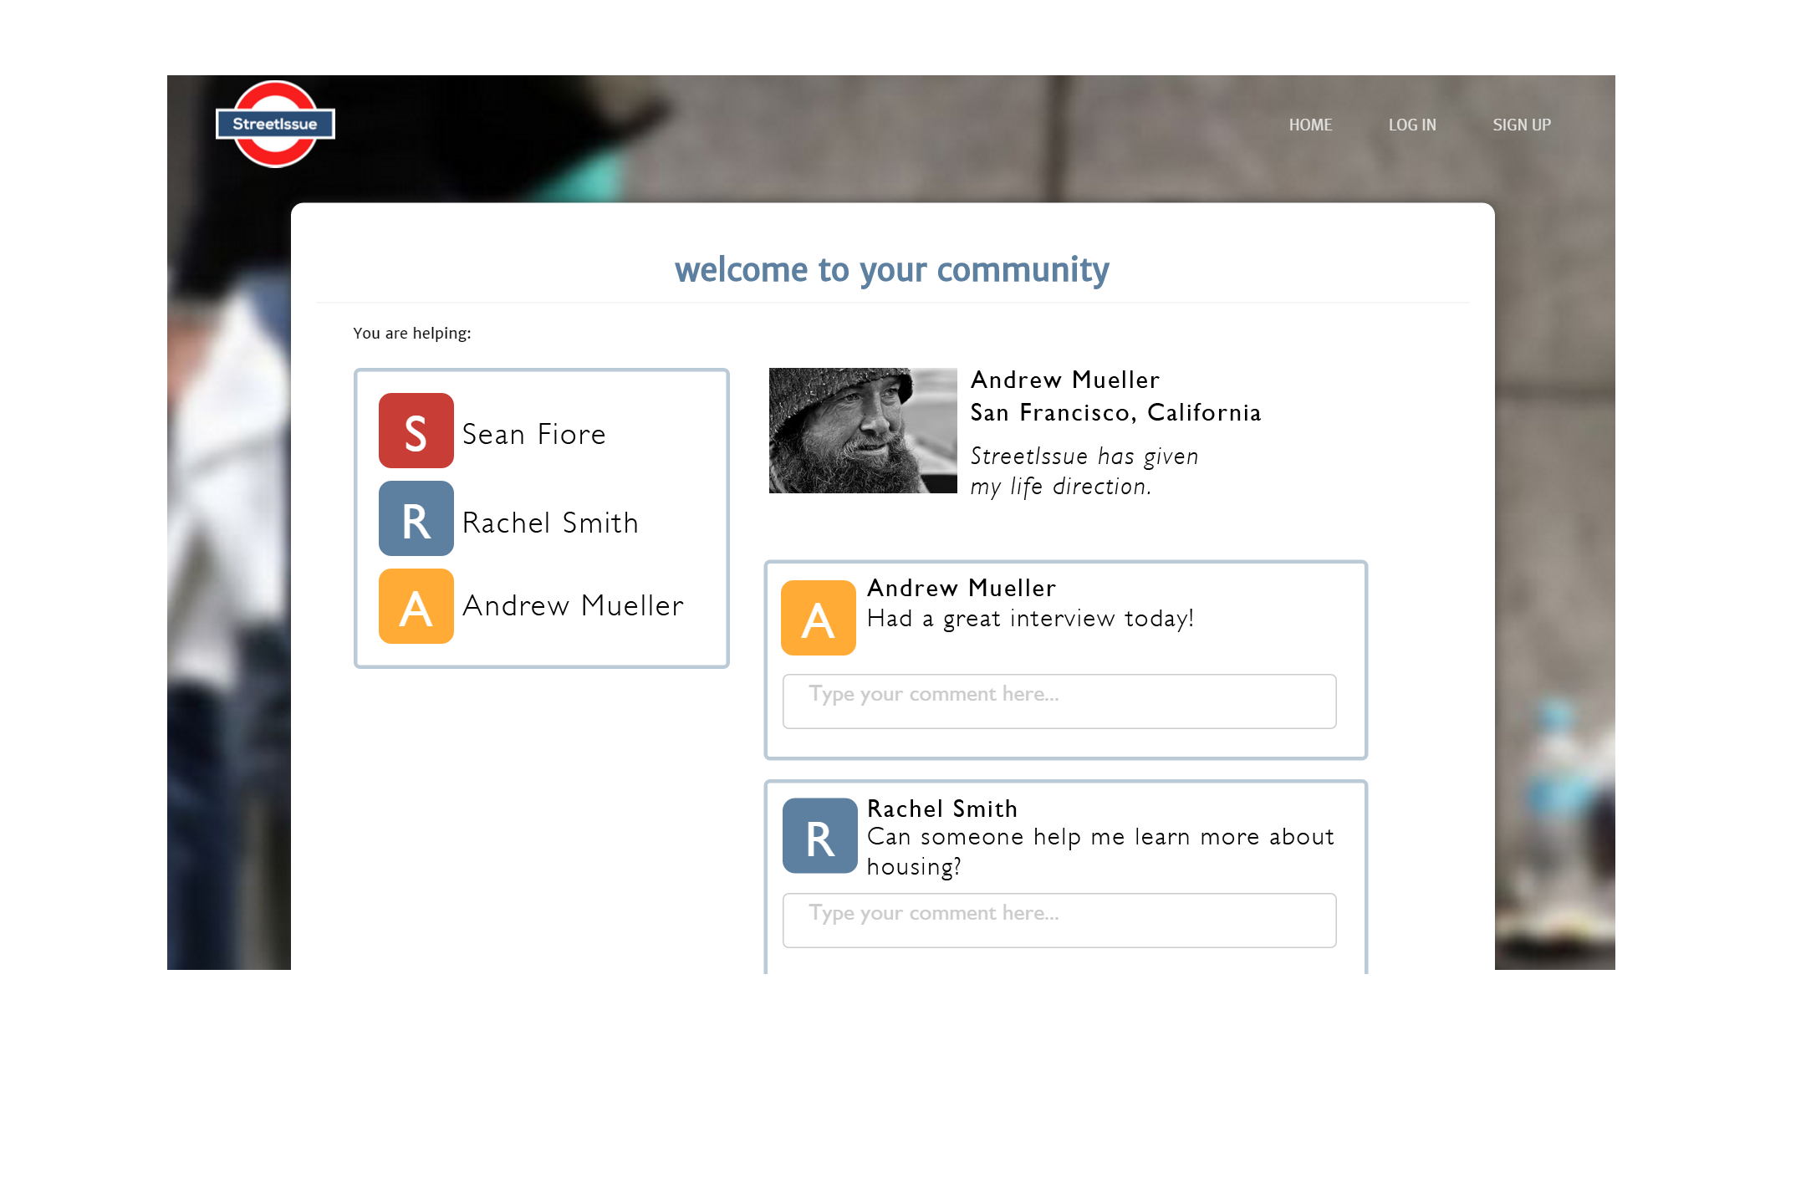Click the StreetIssue logo
This screenshot has width=1806, height=1204.
tap(275, 124)
